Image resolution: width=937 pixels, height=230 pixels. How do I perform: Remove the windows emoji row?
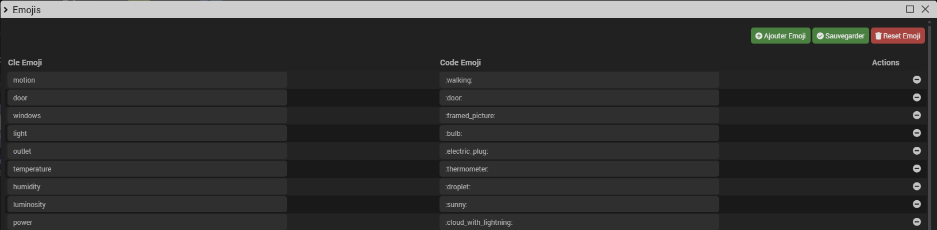click(x=916, y=115)
